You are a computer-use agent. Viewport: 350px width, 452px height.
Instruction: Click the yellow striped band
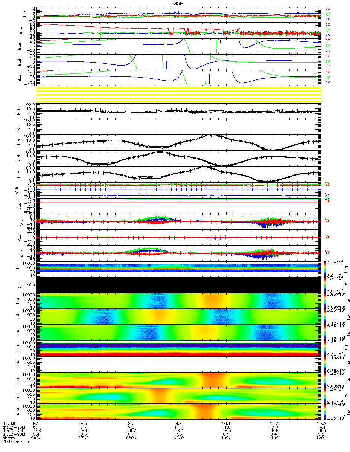point(178,94)
